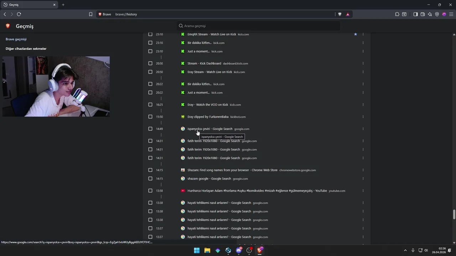
Task: Toggle the sidebar panel icon
Action: [415, 14]
